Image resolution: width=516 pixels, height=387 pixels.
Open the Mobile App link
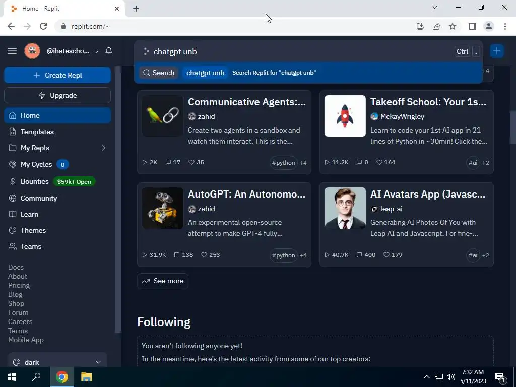click(26, 340)
